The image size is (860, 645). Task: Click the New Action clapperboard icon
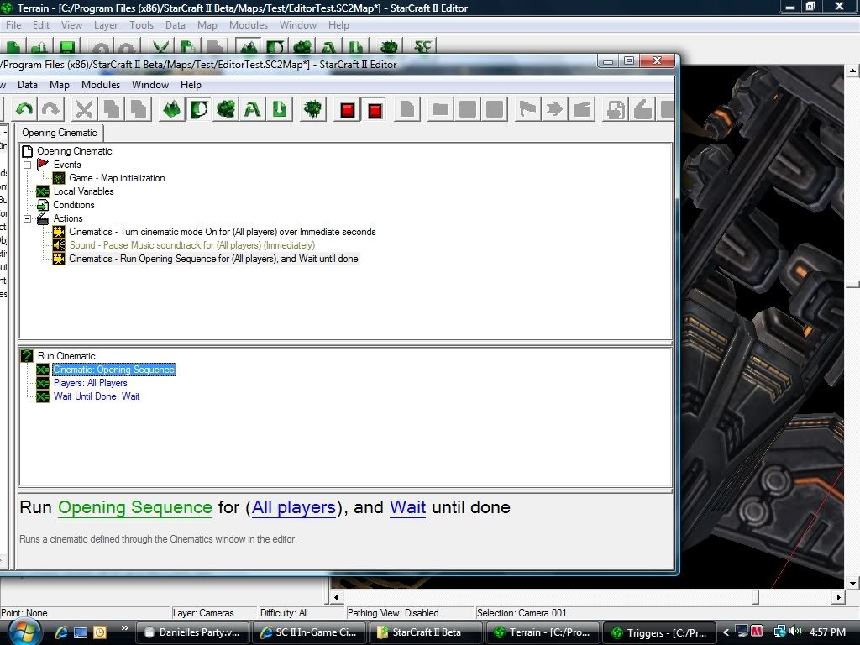[x=582, y=109]
